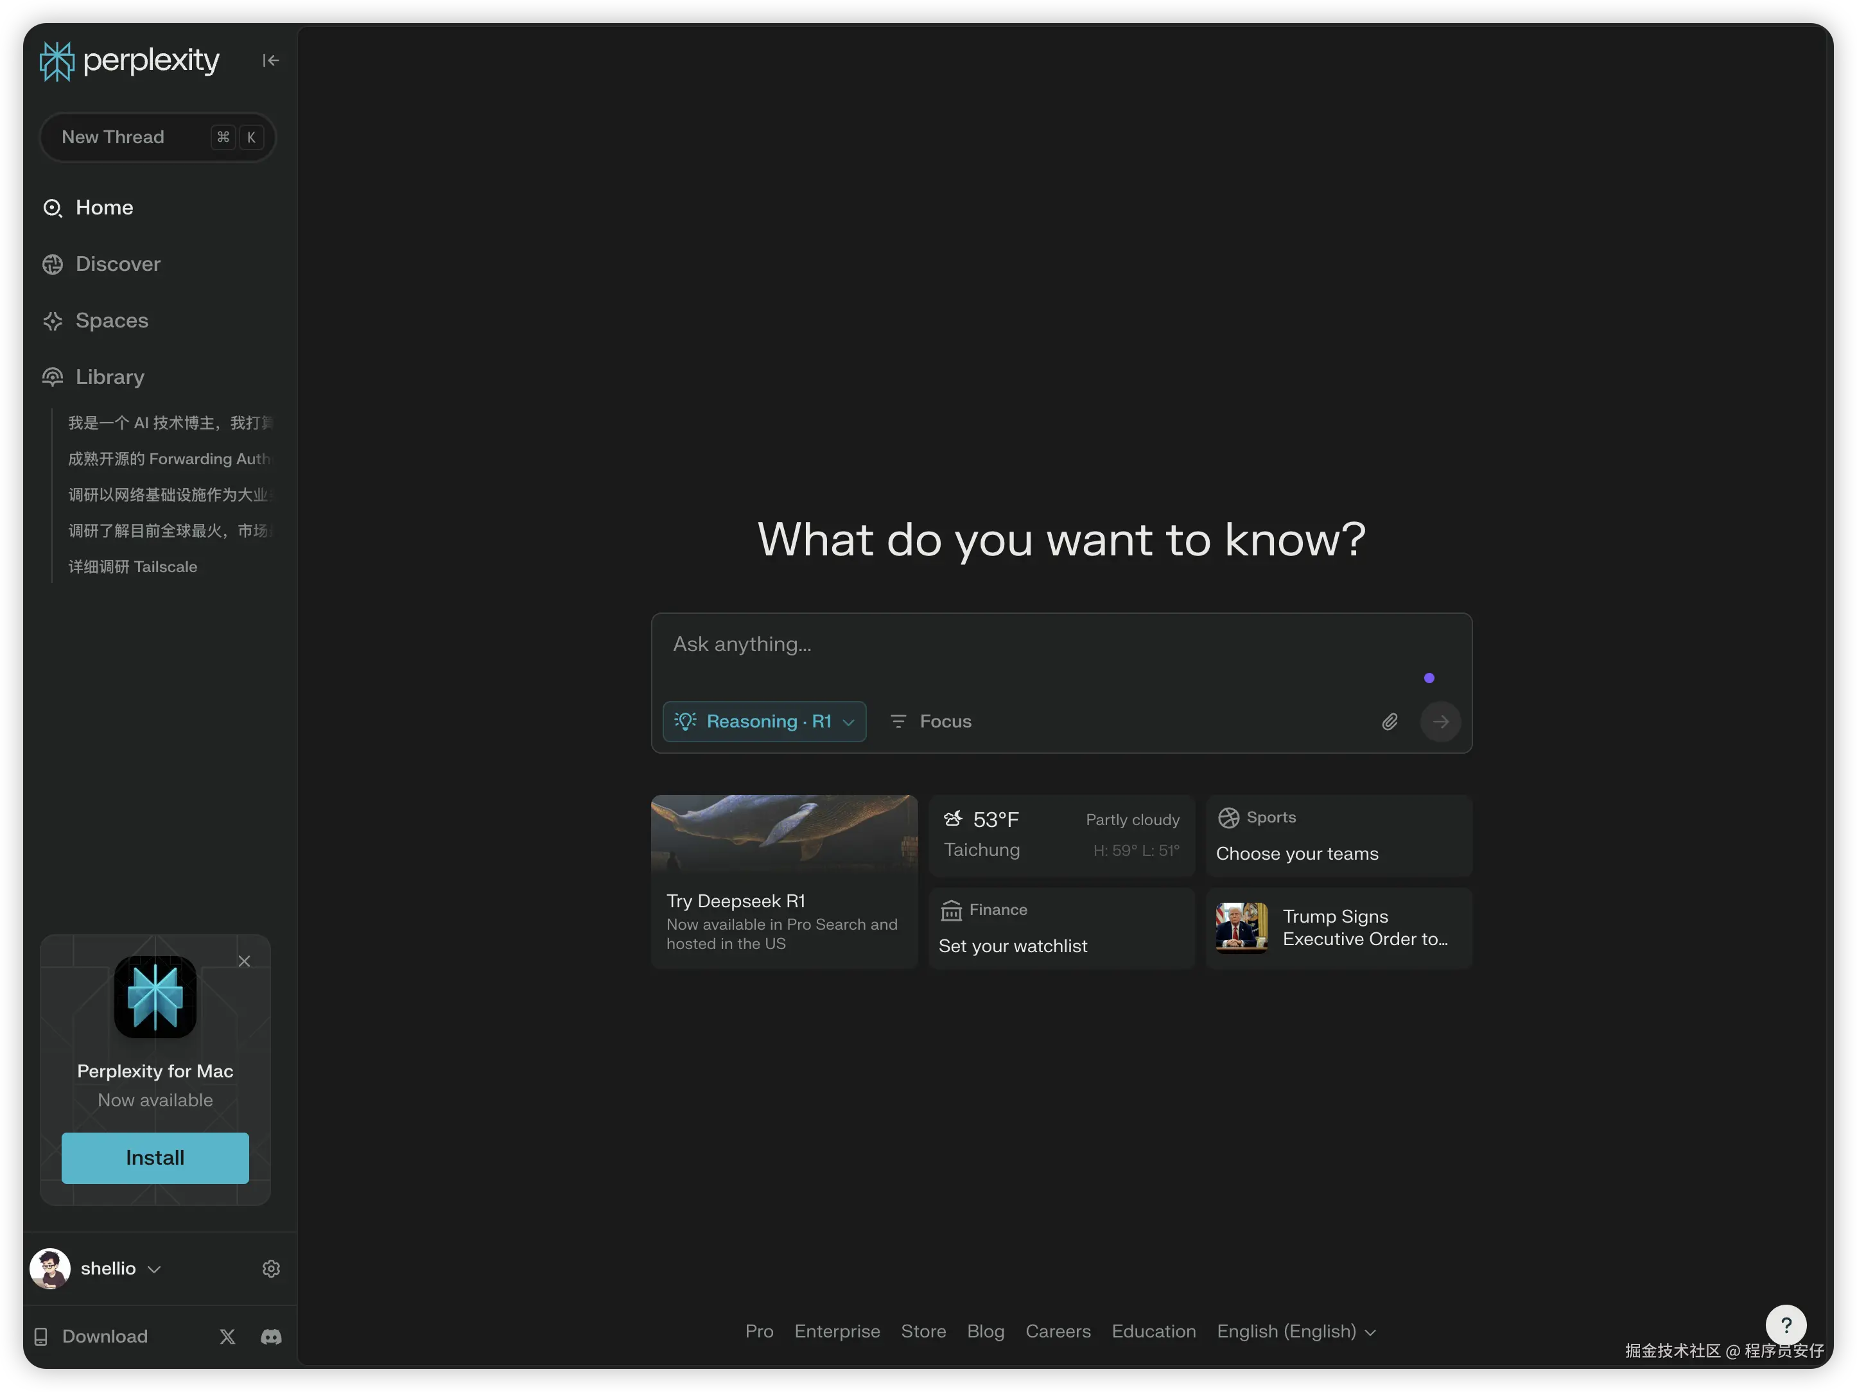Click the help question mark button

point(1786,1325)
